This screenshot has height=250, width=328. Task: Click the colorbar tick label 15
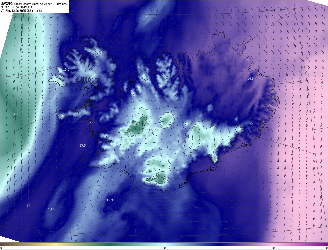point(219,248)
